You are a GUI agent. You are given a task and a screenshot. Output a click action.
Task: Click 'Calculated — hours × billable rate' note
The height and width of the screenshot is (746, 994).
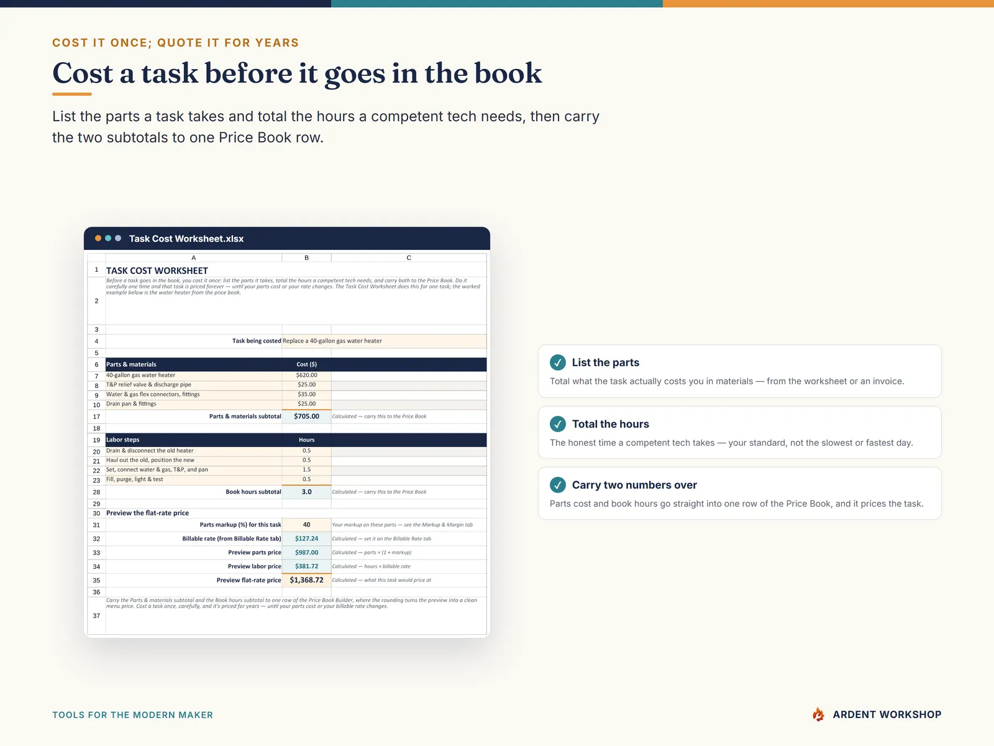(371, 566)
